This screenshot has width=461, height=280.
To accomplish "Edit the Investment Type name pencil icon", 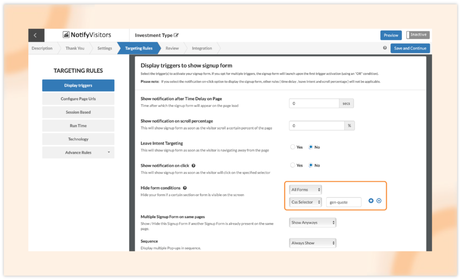I will 176,35.
